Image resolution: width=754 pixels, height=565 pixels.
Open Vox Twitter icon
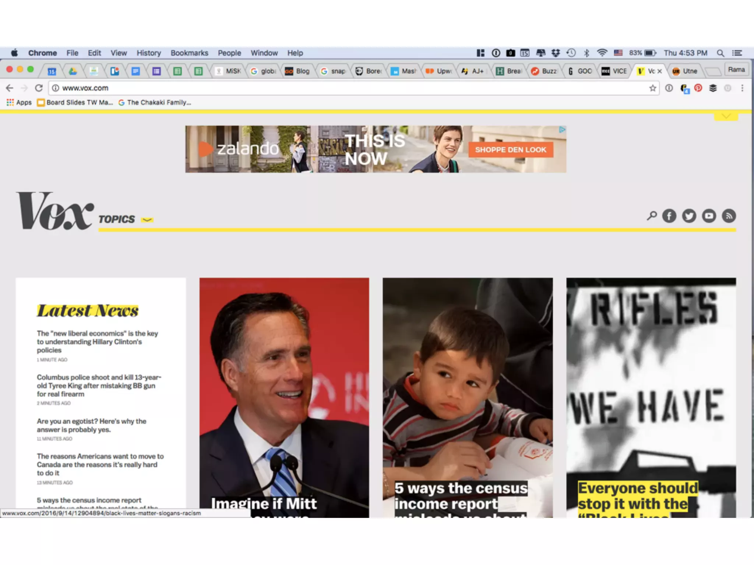689,216
